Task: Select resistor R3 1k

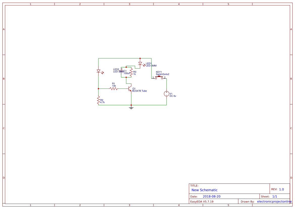Action: (x=131, y=72)
